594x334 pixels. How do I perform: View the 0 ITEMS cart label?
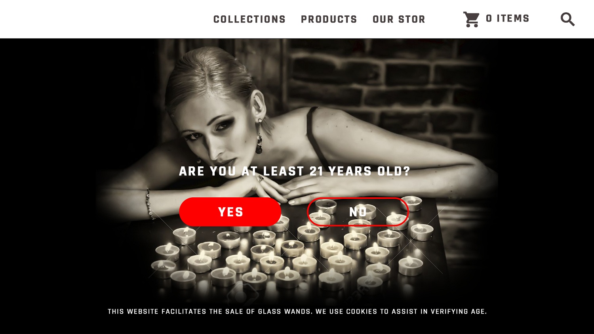click(508, 19)
